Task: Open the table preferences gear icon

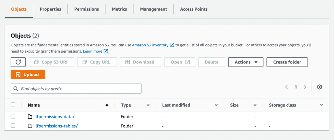Action: [320, 87]
